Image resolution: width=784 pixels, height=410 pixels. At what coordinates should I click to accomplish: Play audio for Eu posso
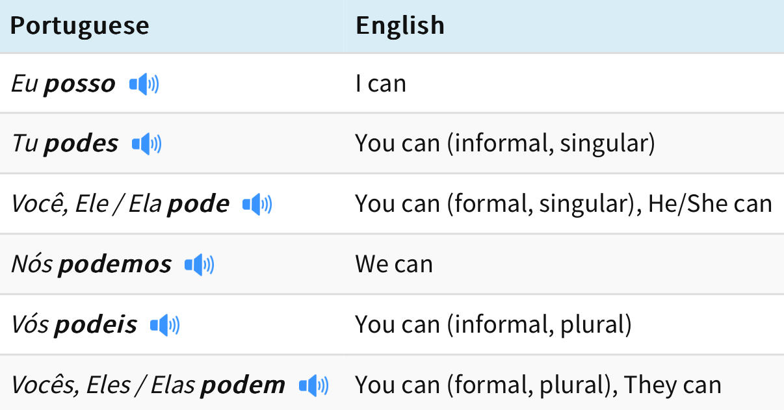tap(144, 84)
